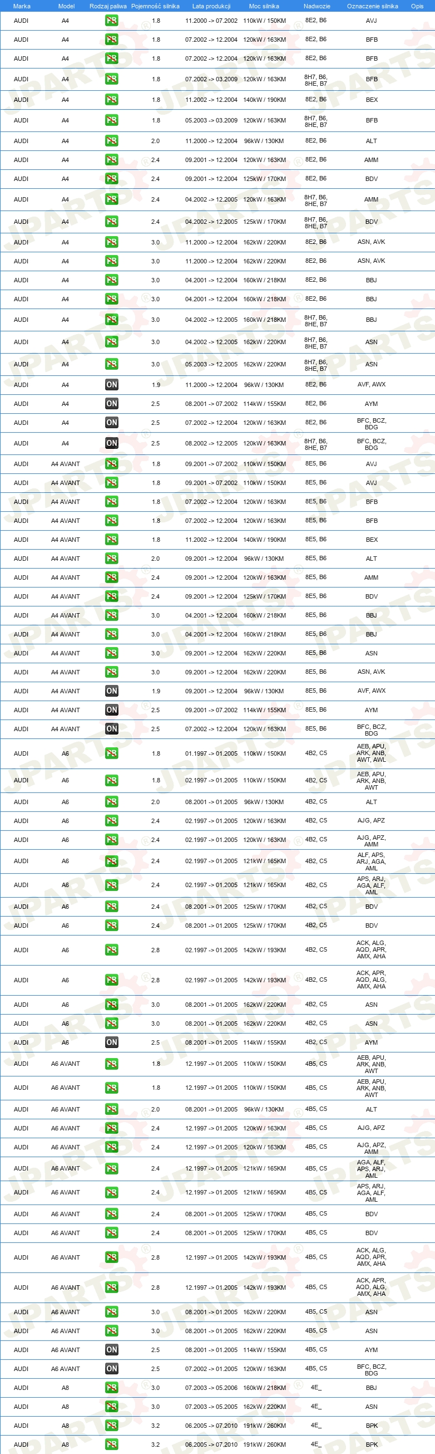The height and width of the screenshot is (1454, 435).
Task: Click the date cell '07.2003 -> 05.2005'
Action: (211, 1407)
